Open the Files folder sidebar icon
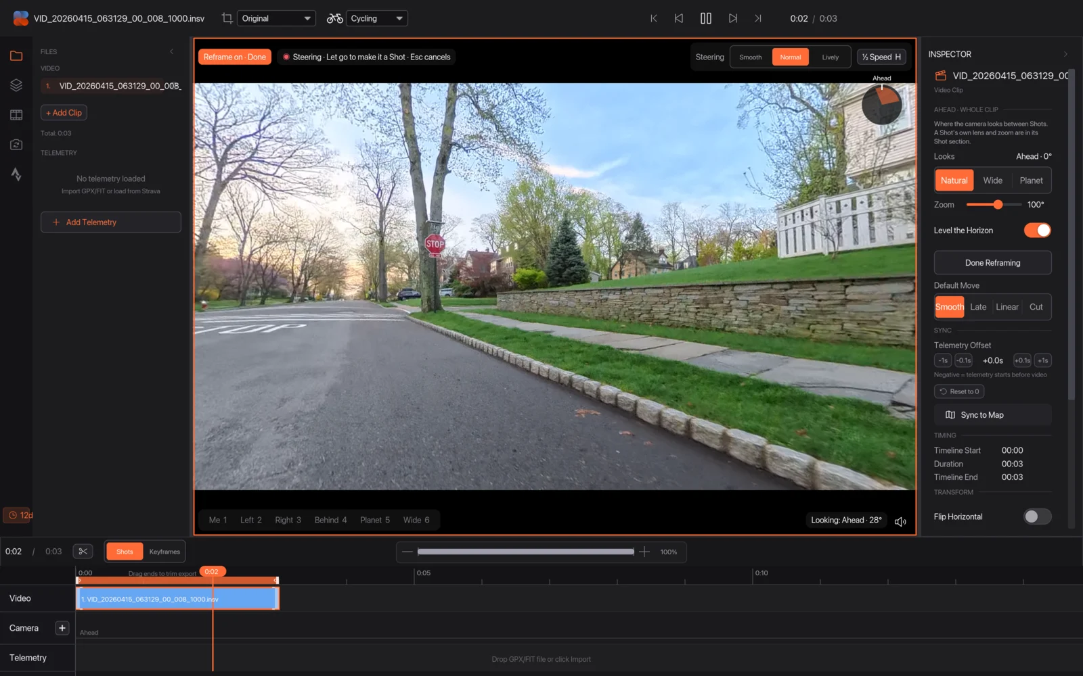The width and height of the screenshot is (1083, 676). point(16,55)
